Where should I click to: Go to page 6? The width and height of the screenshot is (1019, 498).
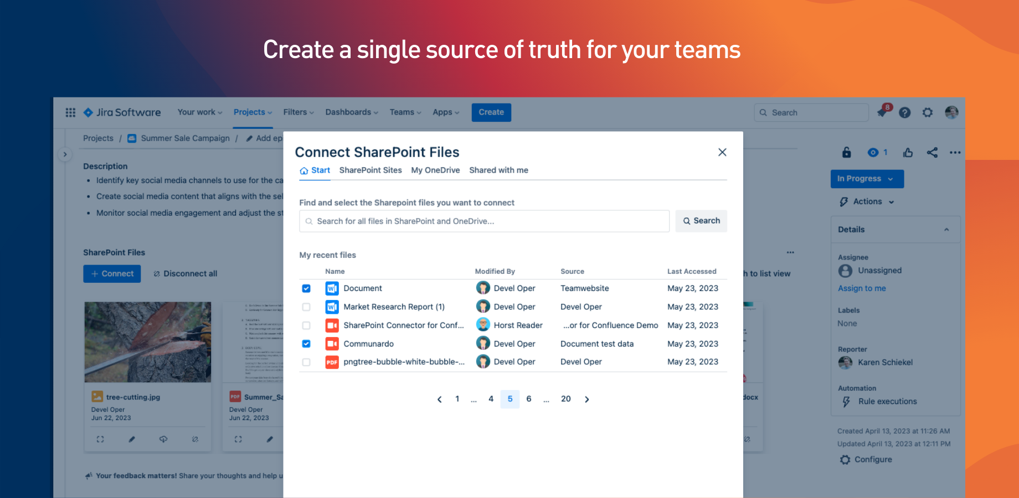(529, 399)
